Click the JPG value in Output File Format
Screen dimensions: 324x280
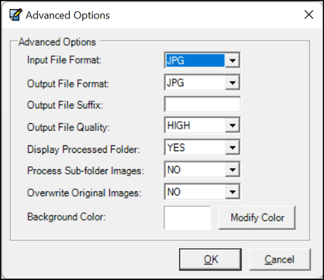175,82
